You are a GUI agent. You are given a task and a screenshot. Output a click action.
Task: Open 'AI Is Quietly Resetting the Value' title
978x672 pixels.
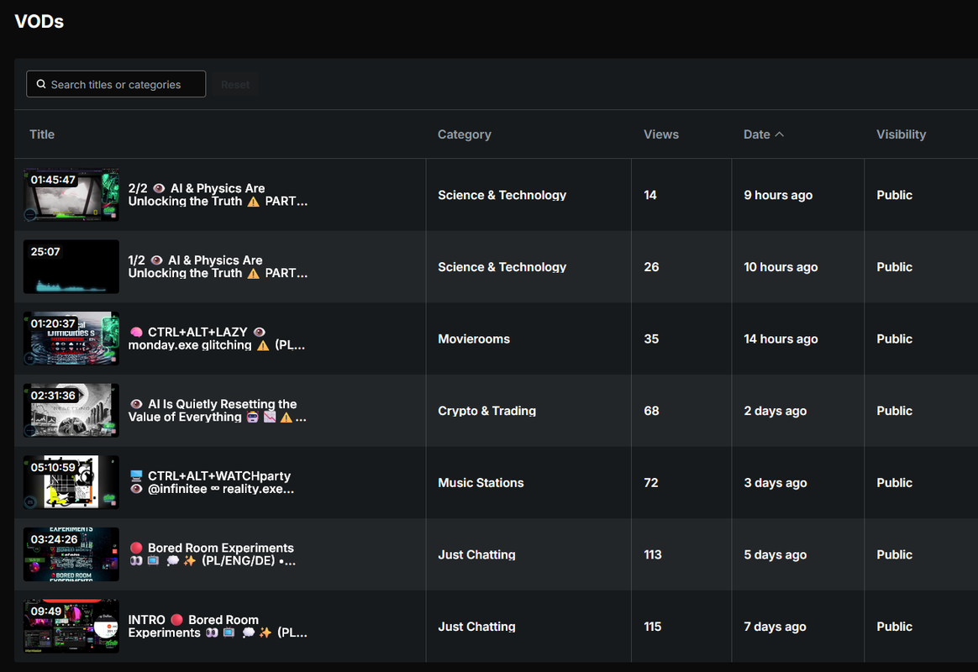[217, 410]
